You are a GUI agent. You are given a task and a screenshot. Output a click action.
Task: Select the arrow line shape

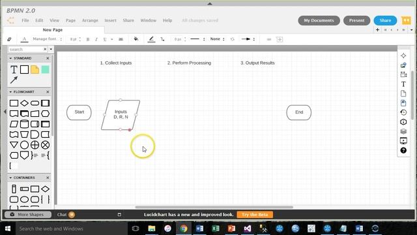pyautogui.click(x=14, y=80)
